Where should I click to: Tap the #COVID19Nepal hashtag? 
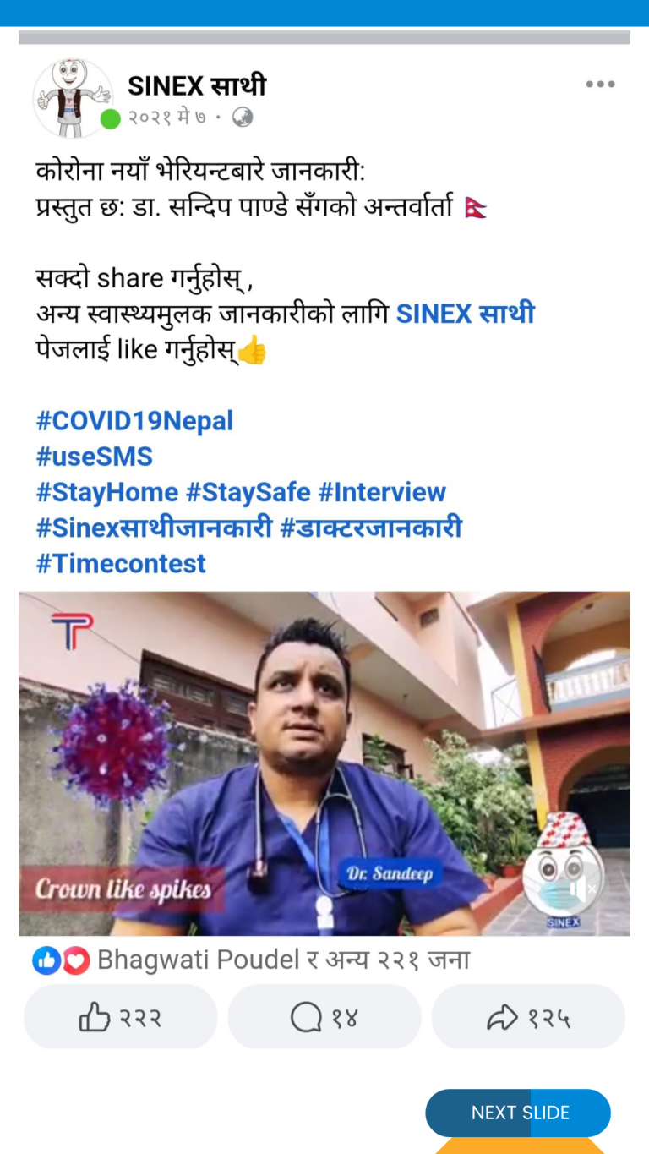point(134,421)
